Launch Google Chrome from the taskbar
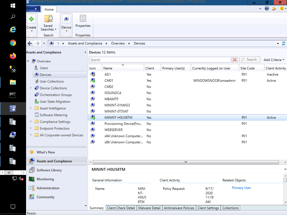This screenshot has width=287, height=215. tap(13, 43)
